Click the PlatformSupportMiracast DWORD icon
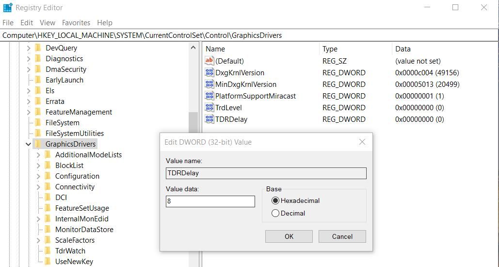499x267 pixels. (209, 96)
